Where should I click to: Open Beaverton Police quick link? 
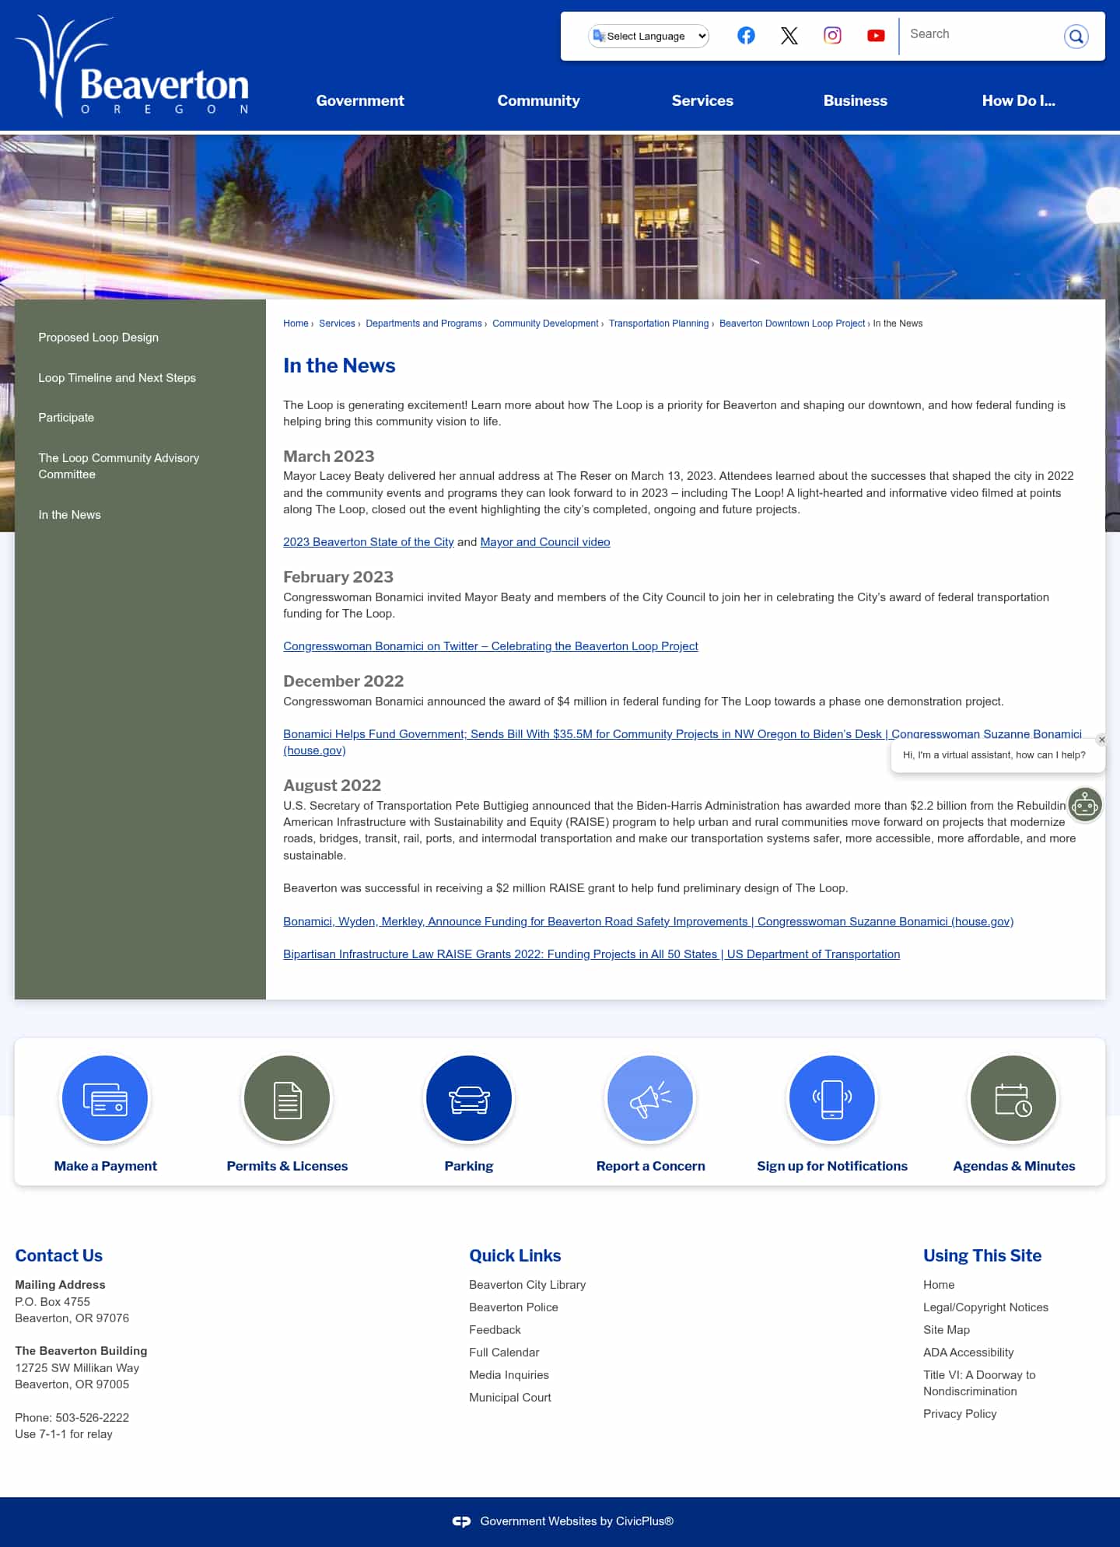click(513, 1307)
